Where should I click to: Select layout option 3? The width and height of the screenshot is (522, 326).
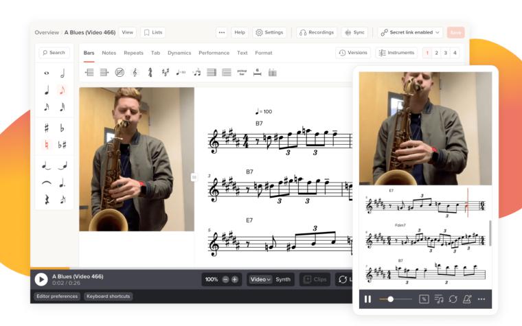tap(446, 53)
